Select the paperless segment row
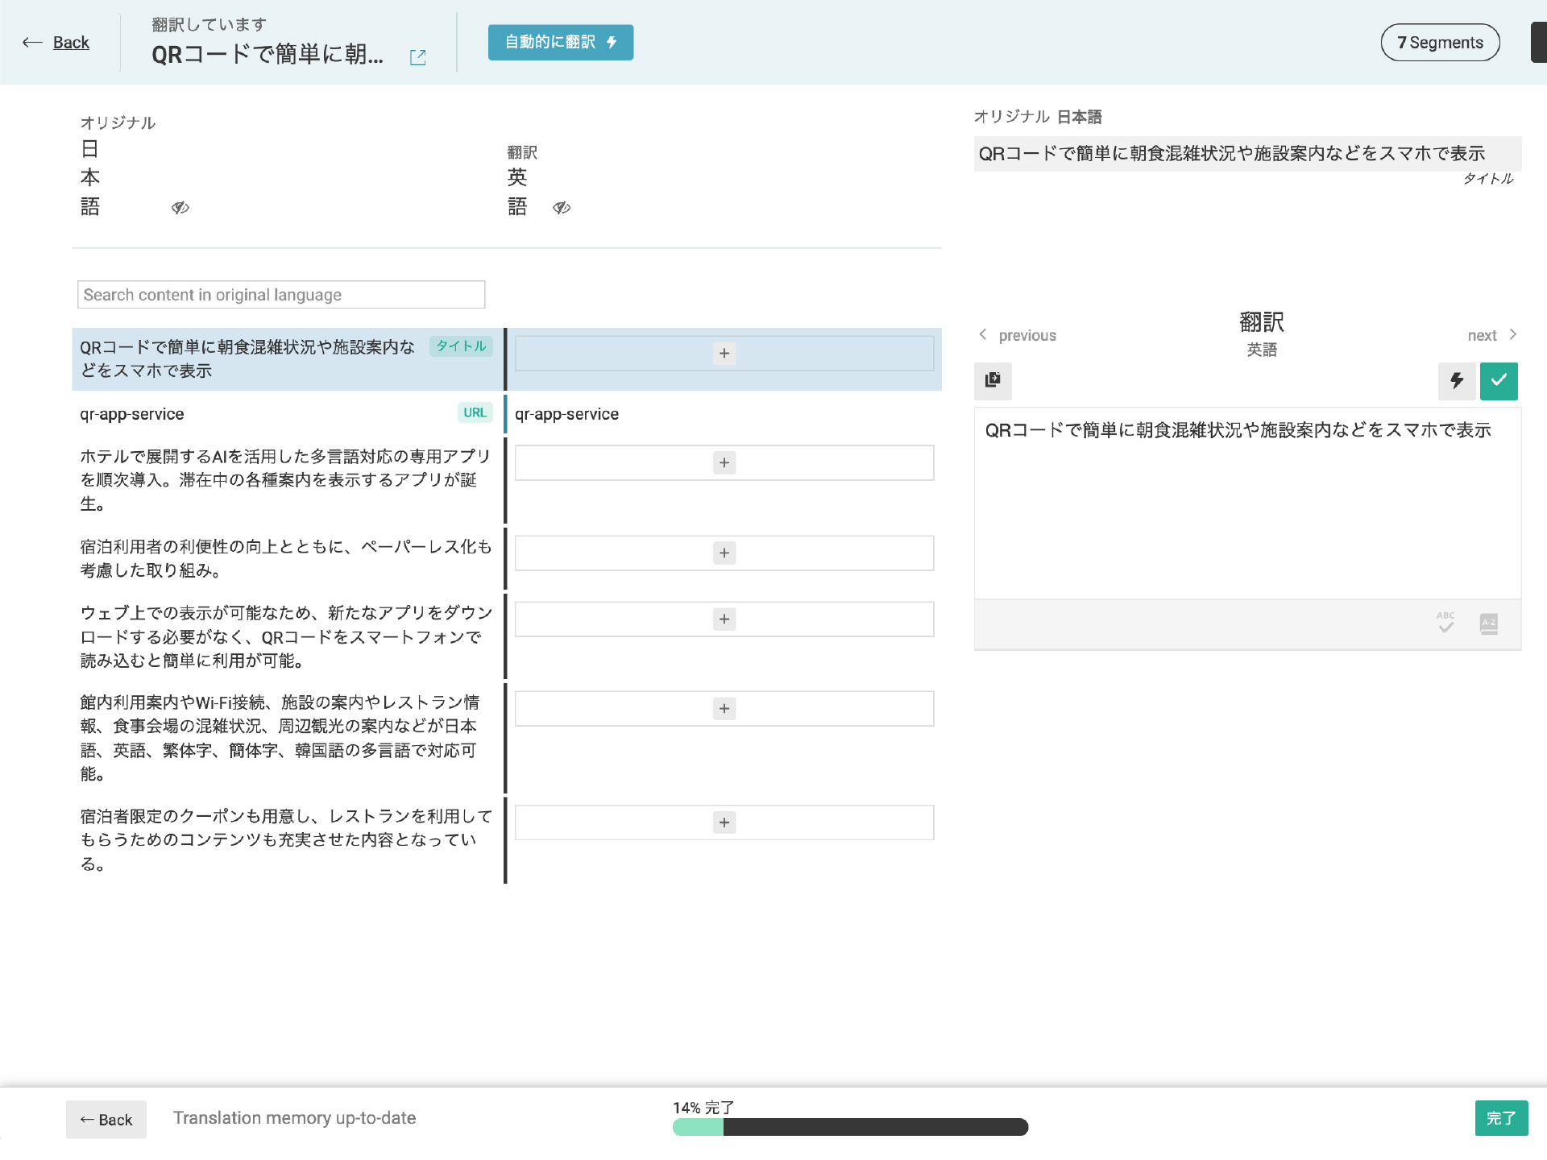The image size is (1547, 1160). (x=286, y=558)
